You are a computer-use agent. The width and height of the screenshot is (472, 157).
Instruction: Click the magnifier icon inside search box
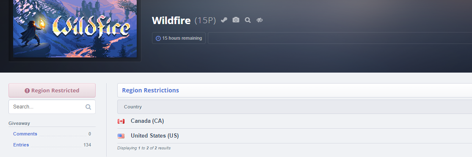pos(88,107)
